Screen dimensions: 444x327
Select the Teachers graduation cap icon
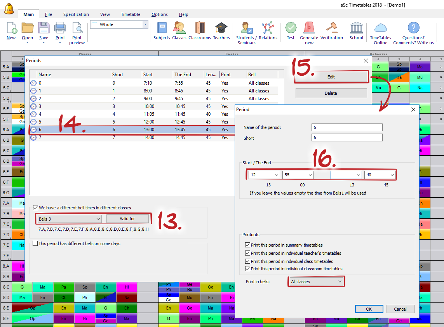click(x=221, y=28)
